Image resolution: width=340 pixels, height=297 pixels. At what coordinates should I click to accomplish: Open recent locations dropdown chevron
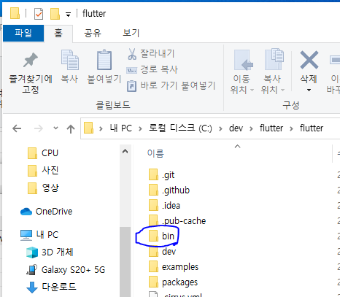pyautogui.click(x=55, y=128)
